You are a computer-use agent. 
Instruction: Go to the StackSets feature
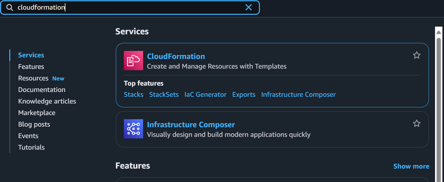tap(164, 95)
